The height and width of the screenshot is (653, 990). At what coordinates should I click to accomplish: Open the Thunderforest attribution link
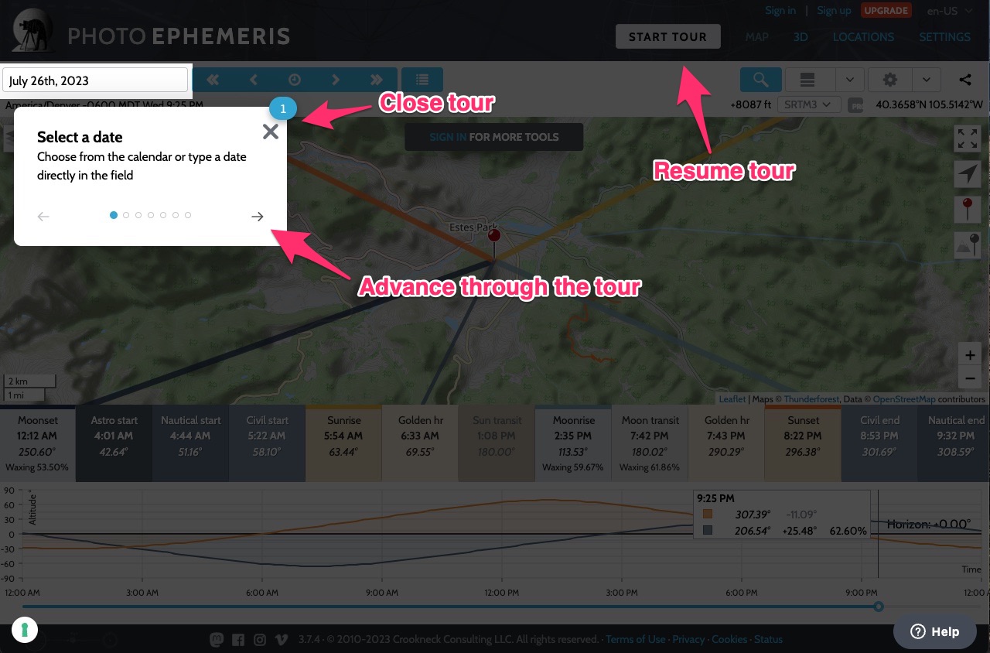point(811,399)
